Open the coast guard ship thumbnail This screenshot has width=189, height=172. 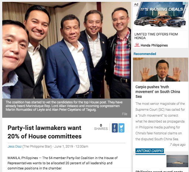pos(177,161)
